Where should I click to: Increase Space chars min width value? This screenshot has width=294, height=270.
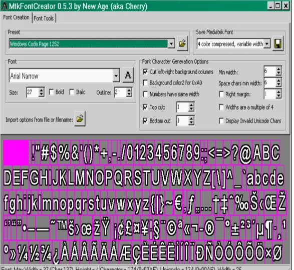278,80
